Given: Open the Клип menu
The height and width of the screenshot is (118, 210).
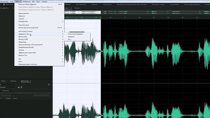Looking at the screenshot, I should click(12, 2).
